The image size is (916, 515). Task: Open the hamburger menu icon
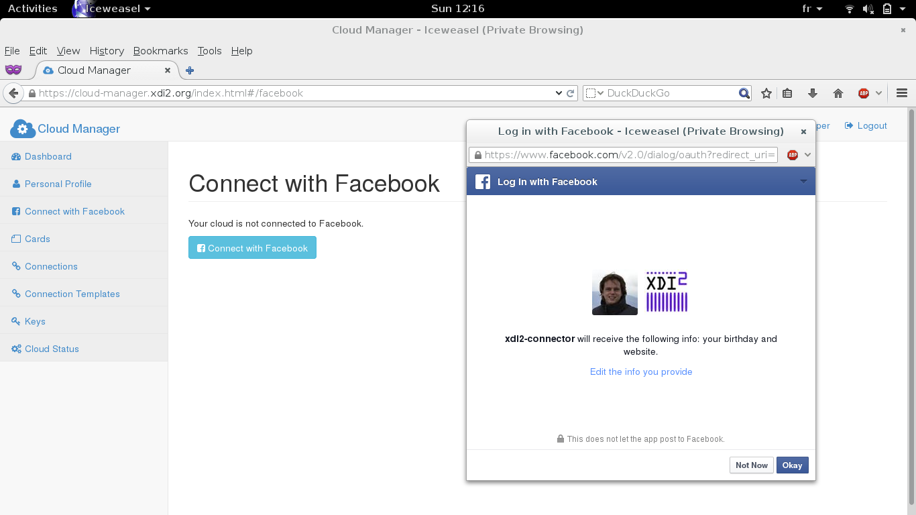[902, 93]
